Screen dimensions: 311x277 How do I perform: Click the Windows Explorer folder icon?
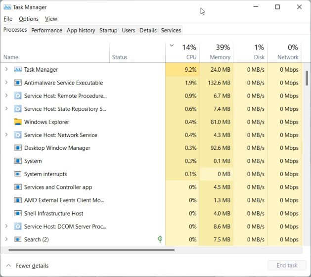(18, 122)
